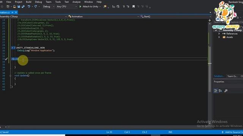Open the Build menu

(x=28, y=2)
